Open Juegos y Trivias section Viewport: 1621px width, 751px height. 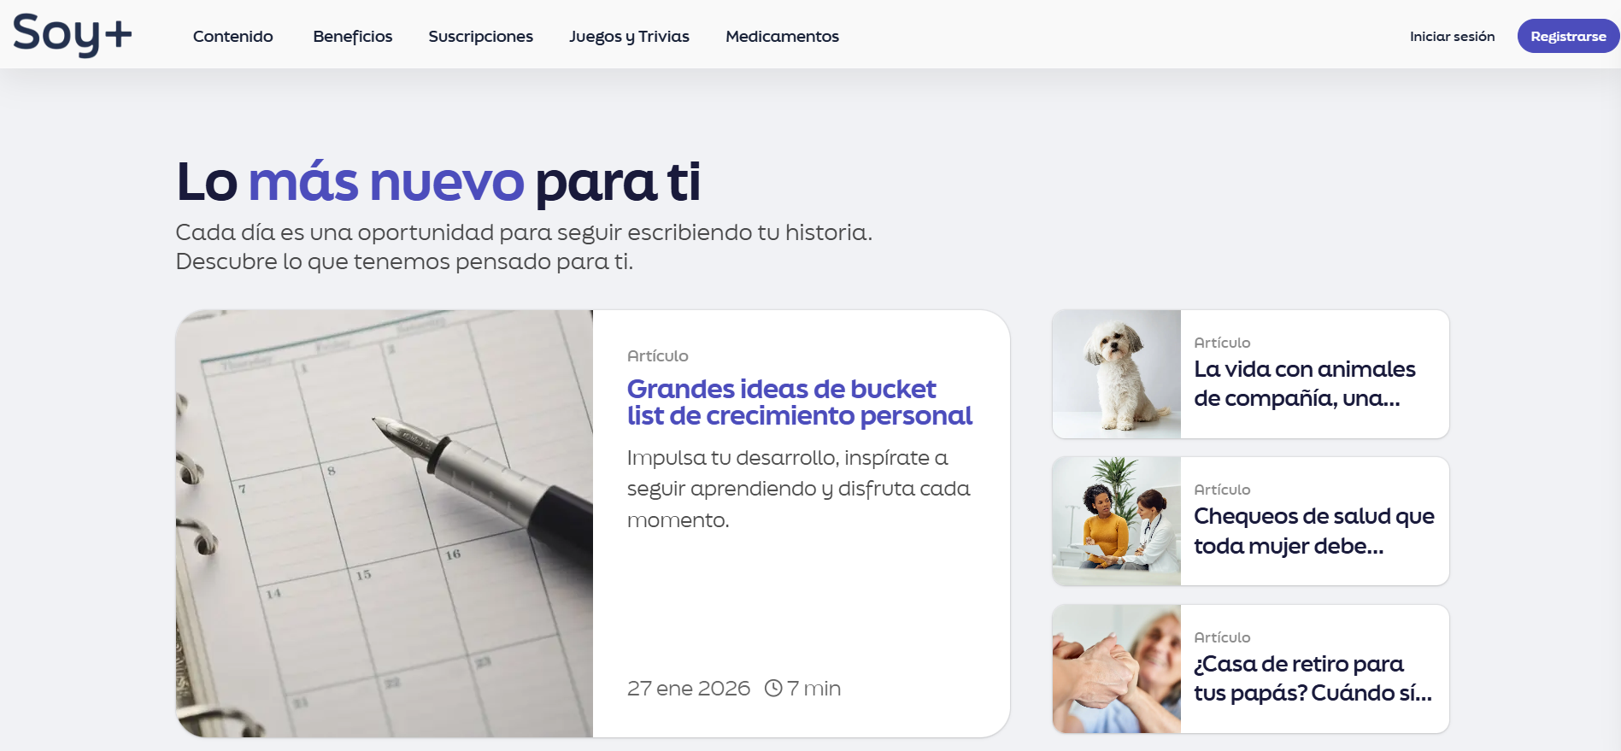629,36
